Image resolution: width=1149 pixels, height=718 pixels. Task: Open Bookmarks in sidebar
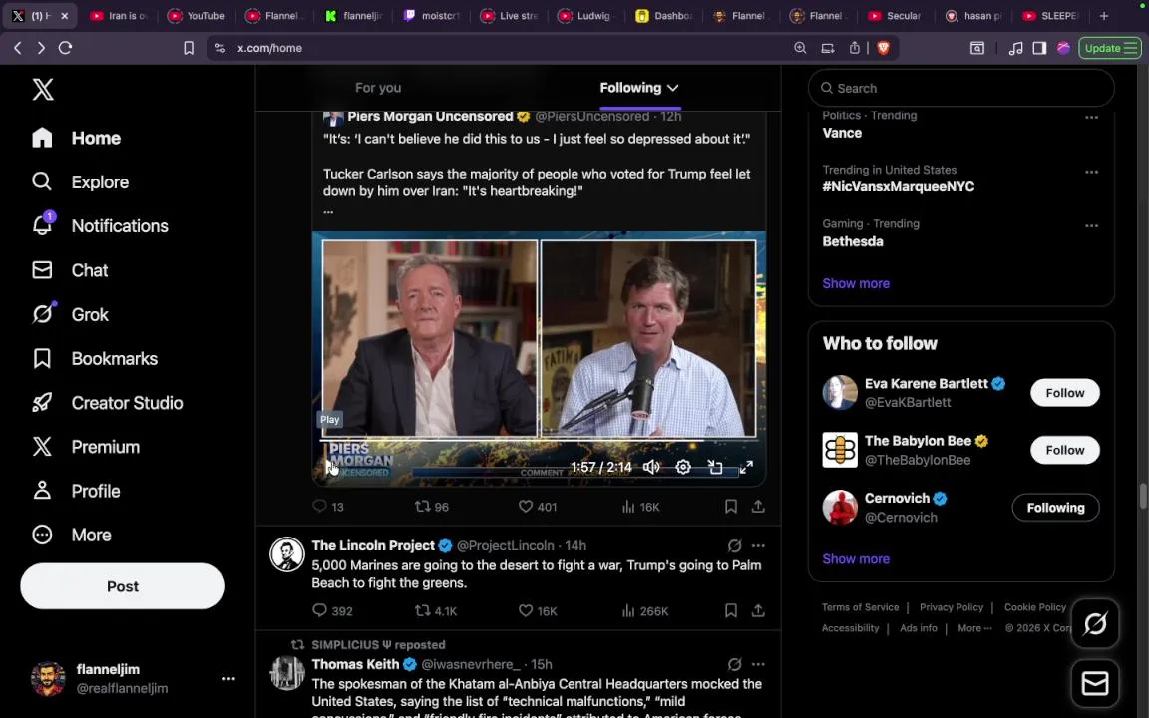click(x=96, y=358)
